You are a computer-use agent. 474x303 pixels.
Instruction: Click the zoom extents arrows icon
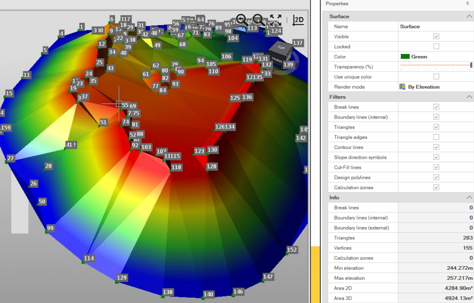click(x=276, y=20)
